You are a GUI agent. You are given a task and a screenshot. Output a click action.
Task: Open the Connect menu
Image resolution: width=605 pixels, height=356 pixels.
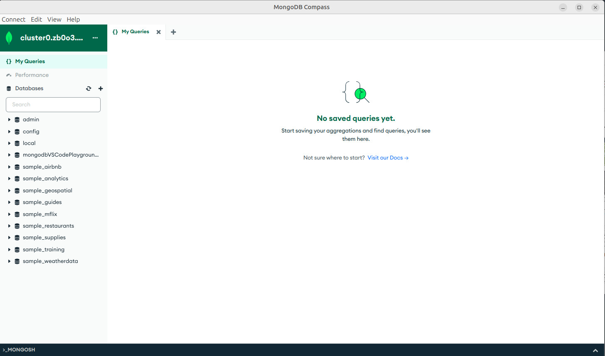coord(13,20)
